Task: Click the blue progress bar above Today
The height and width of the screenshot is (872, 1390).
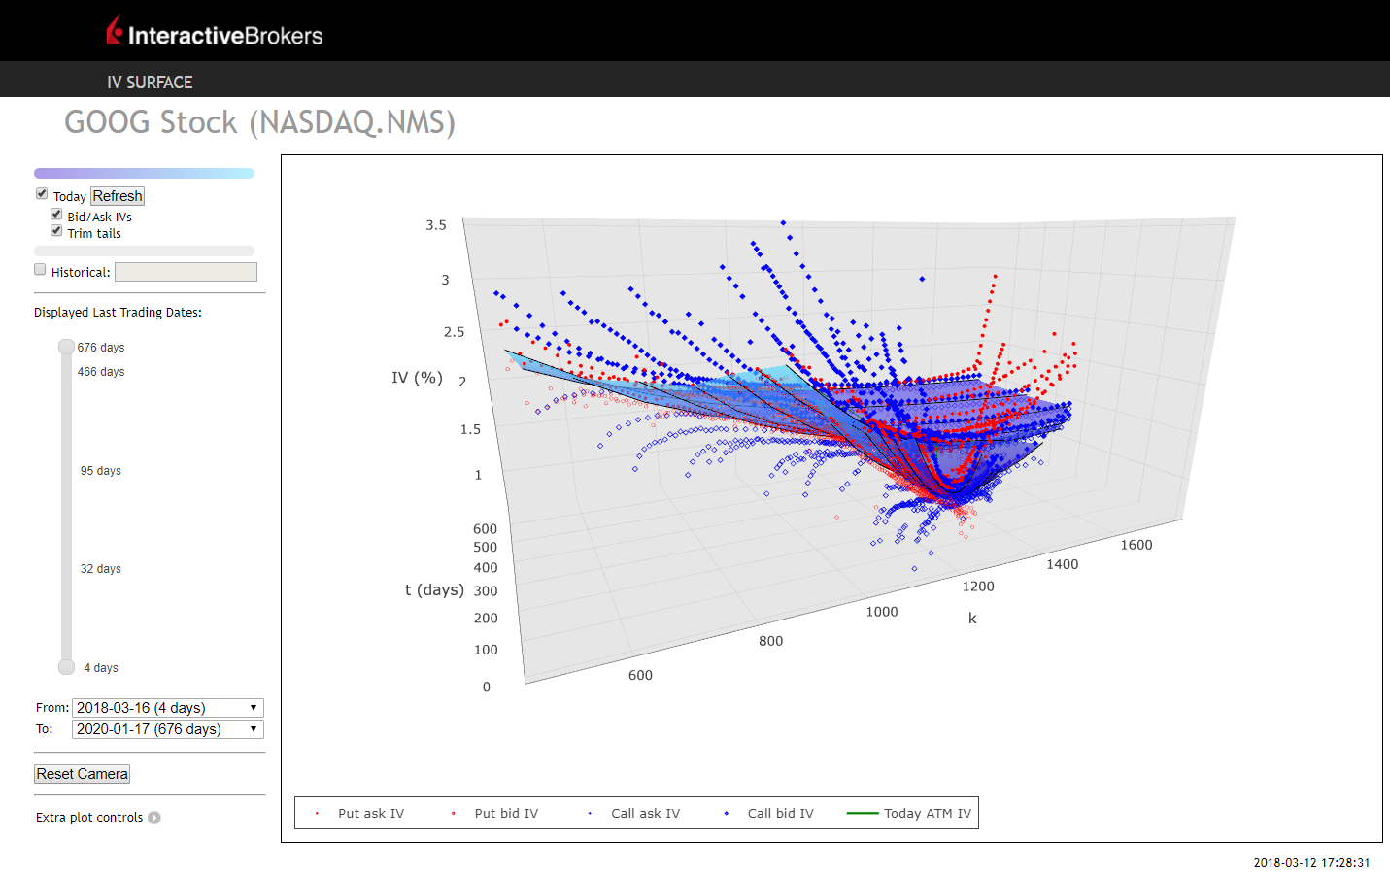Action: click(x=144, y=173)
